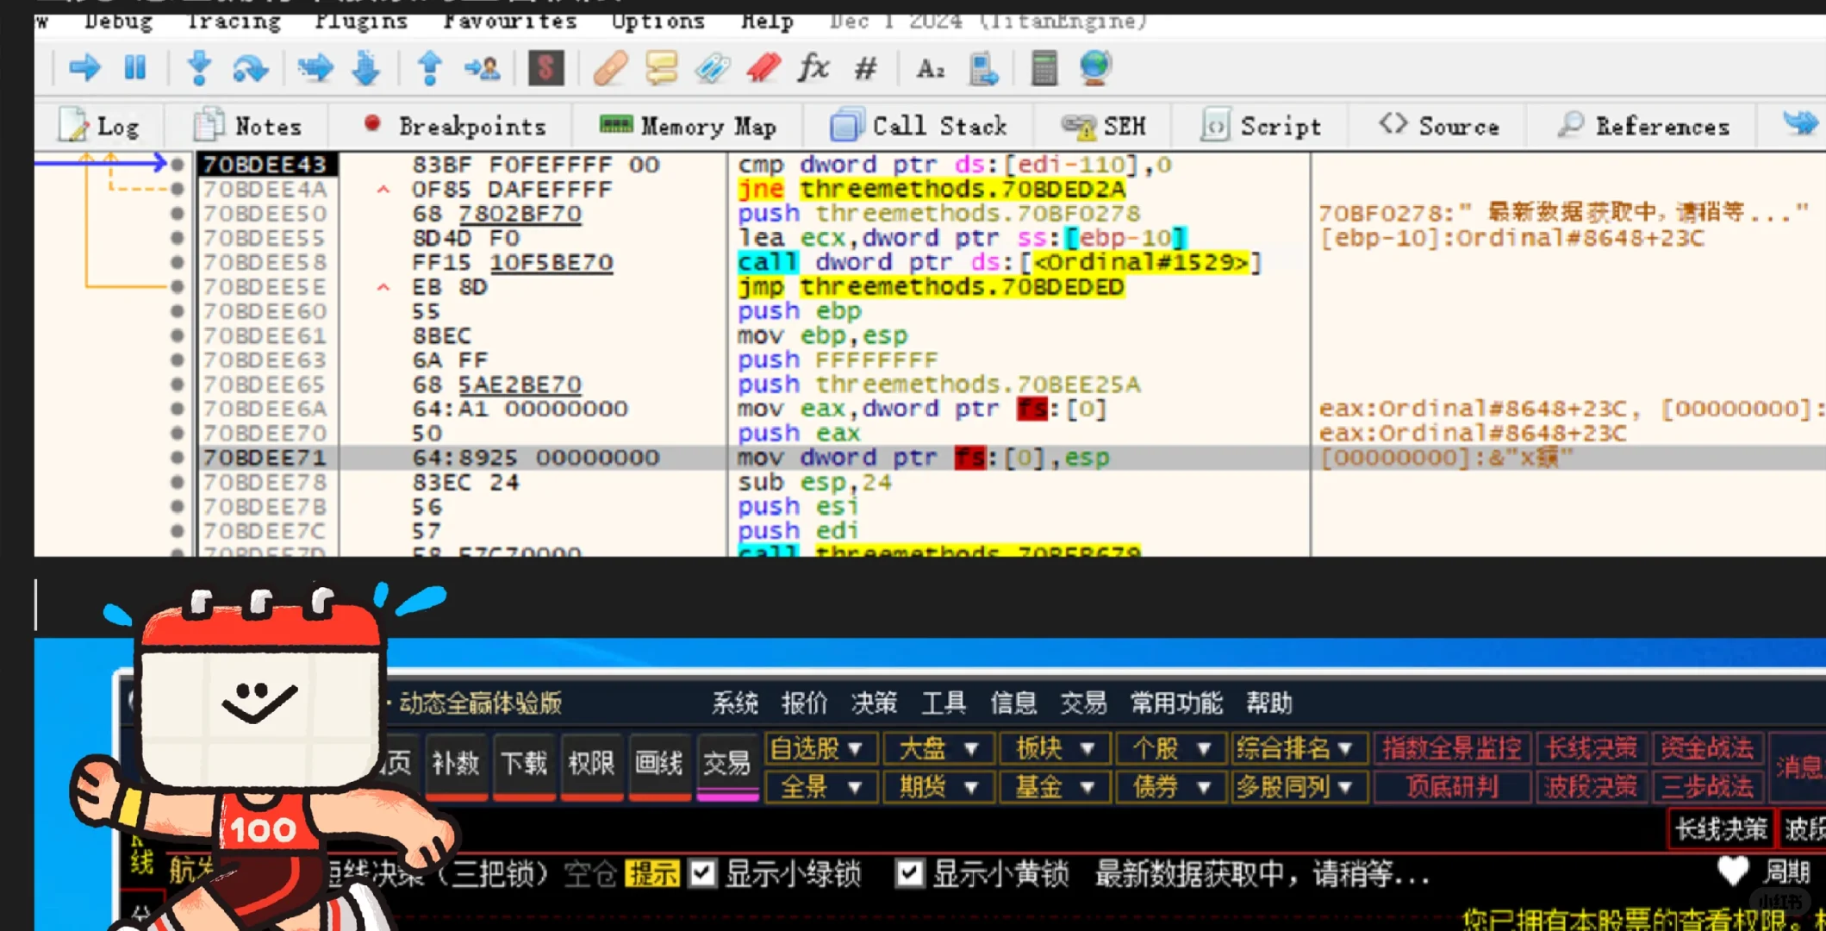Image resolution: width=1826 pixels, height=931 pixels.
Task: Click the globe icon in toolbar
Action: 1094,67
